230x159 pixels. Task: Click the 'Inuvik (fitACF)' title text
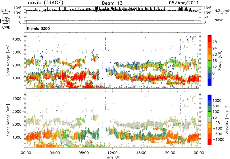click(45, 3)
